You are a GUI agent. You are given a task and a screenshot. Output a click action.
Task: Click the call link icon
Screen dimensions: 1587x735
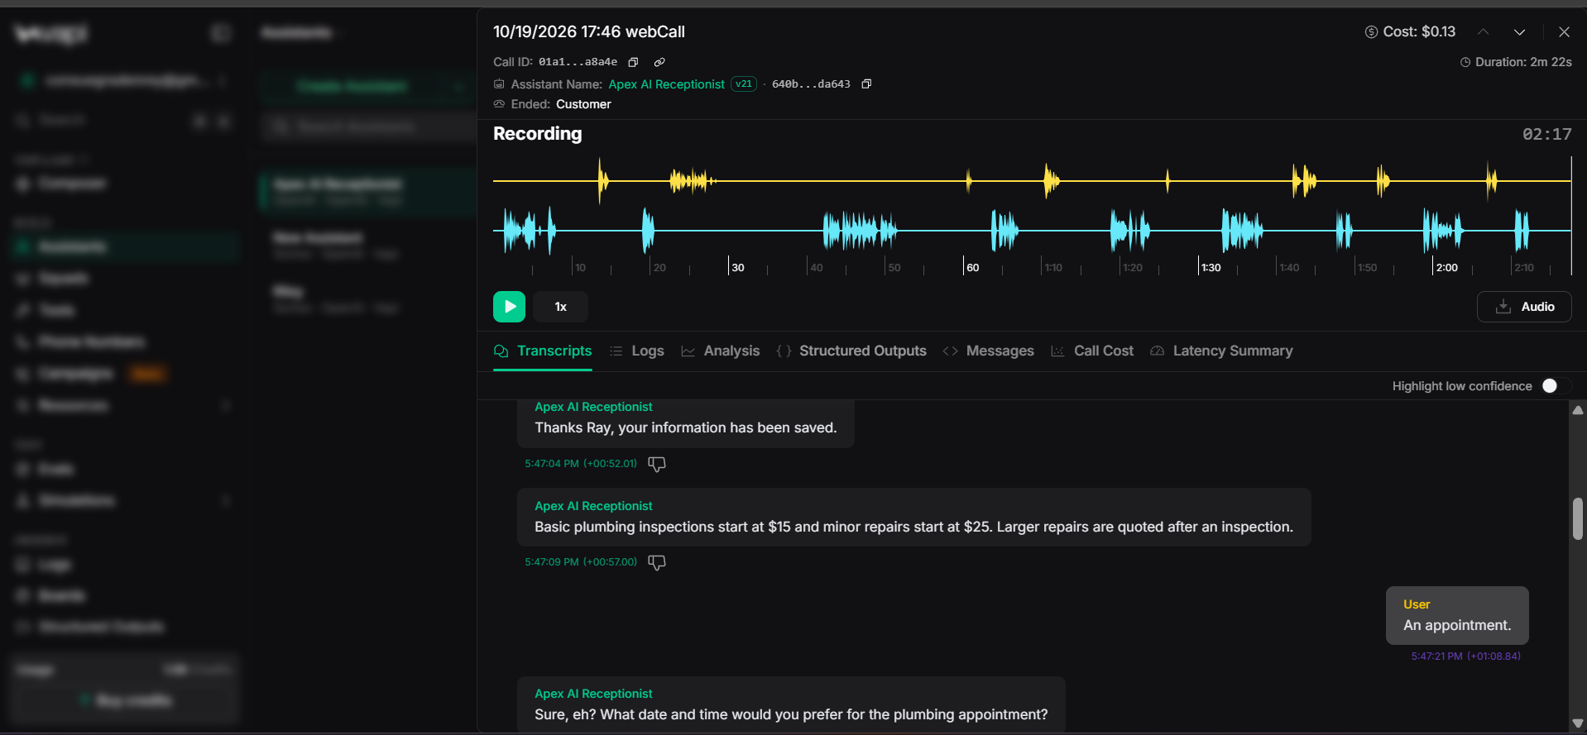click(x=659, y=62)
